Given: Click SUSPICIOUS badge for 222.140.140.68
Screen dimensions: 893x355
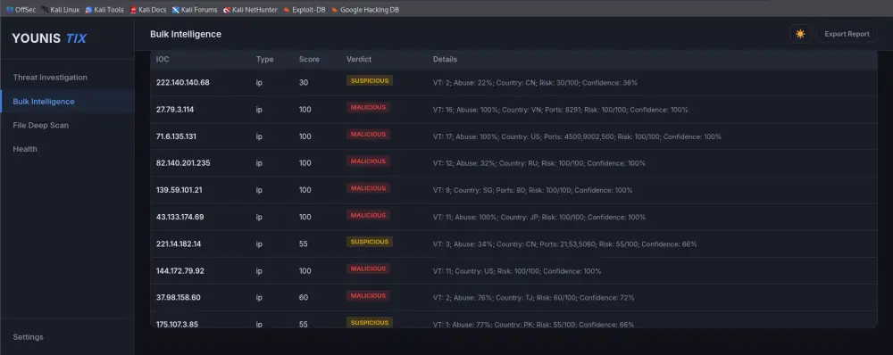Looking at the screenshot, I should click(x=370, y=81).
